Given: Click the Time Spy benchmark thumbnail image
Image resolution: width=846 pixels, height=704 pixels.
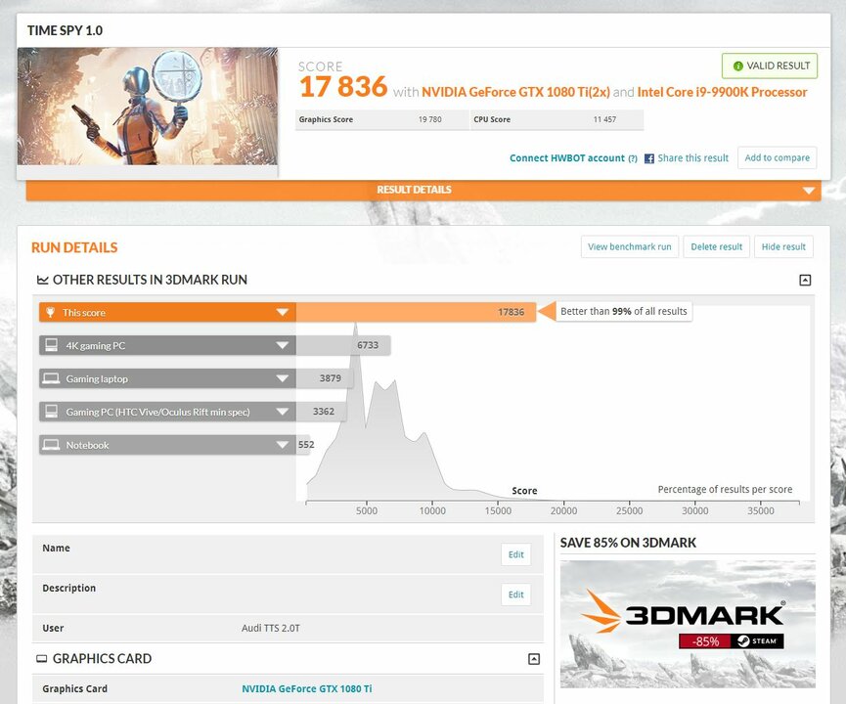Looking at the screenshot, I should pyautogui.click(x=148, y=107).
